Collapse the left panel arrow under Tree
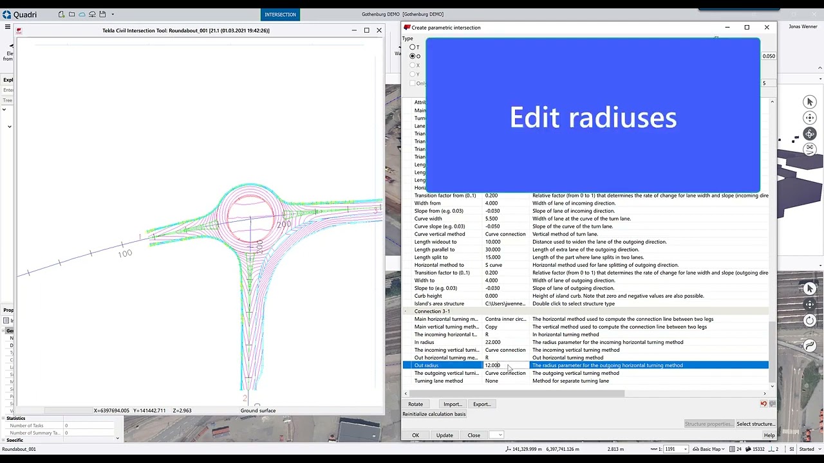Viewport: 824px width, 463px height. pos(4,109)
